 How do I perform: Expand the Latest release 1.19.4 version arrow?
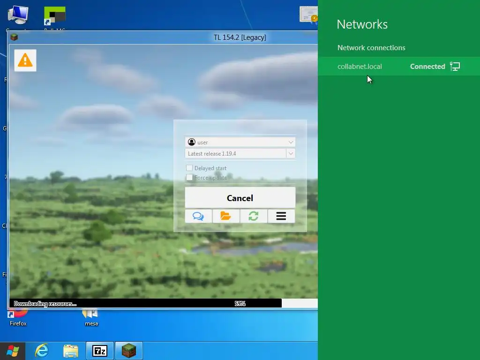pos(291,153)
